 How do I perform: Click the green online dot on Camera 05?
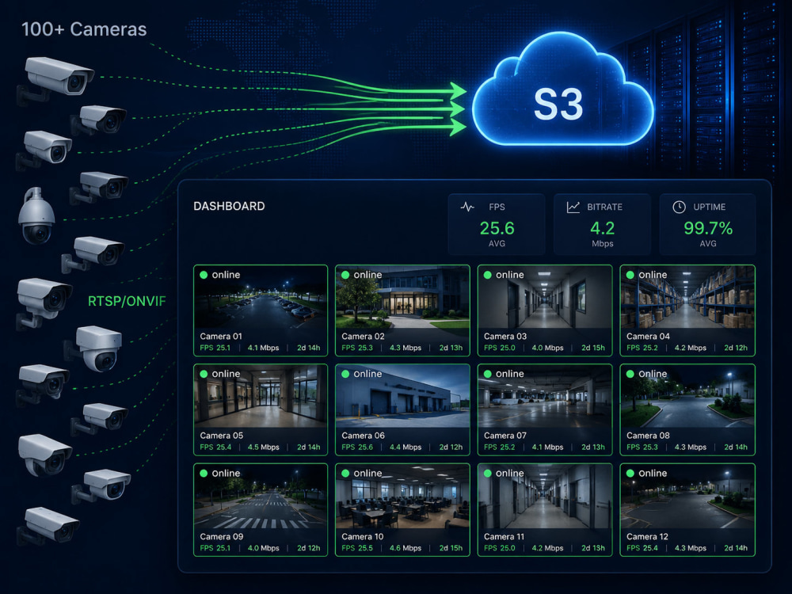[x=204, y=374]
